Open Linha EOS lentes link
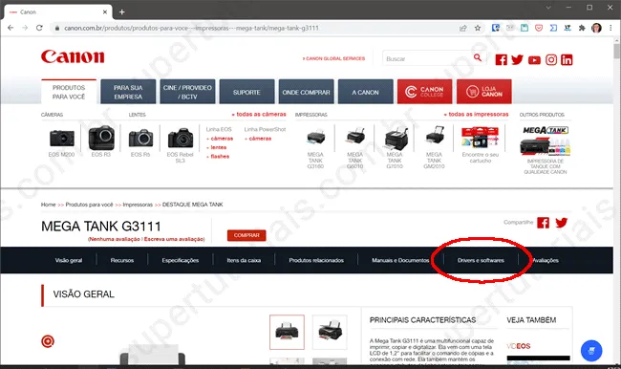Image resolution: width=621 pixels, height=369 pixels. (x=217, y=147)
